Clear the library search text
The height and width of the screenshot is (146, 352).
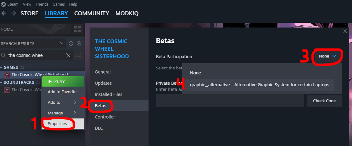click(x=68, y=55)
